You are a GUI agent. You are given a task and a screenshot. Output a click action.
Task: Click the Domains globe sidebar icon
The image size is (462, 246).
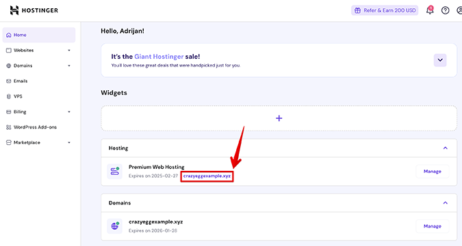(x=8, y=66)
